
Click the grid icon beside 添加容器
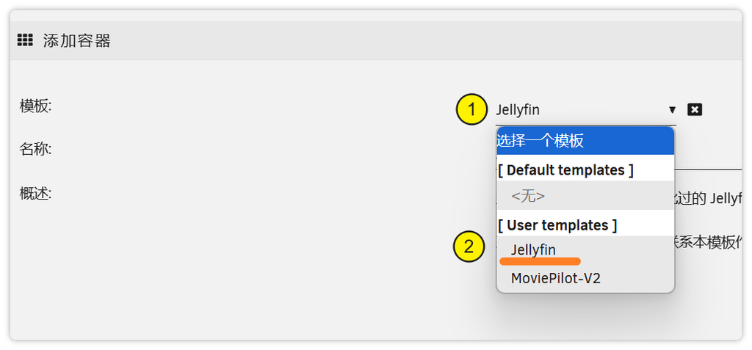pos(25,40)
